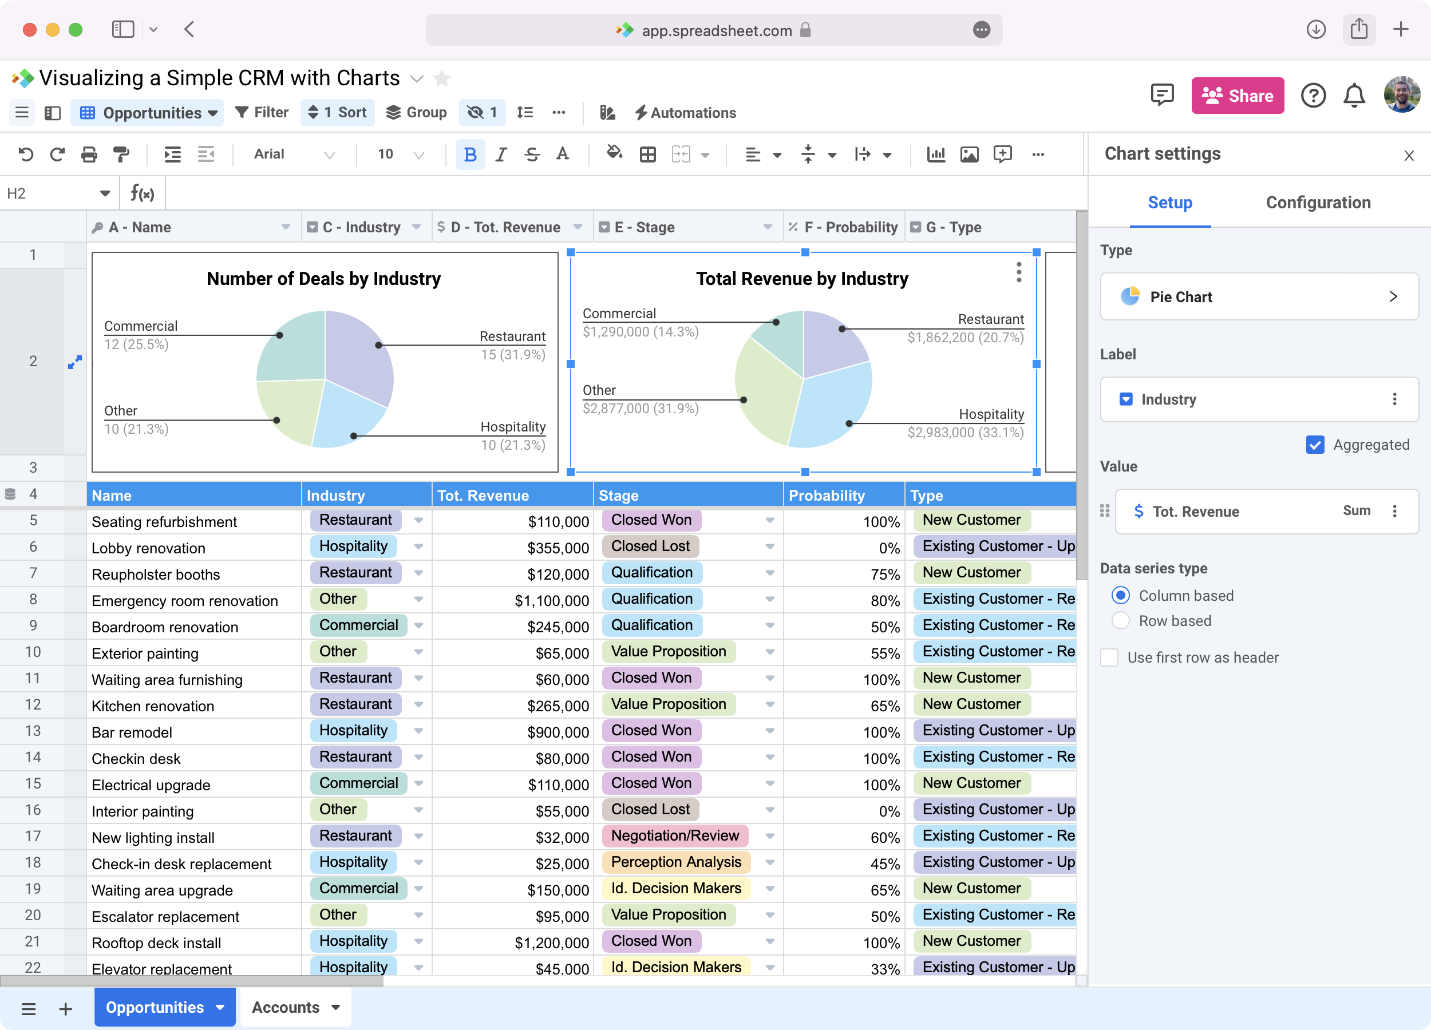This screenshot has height=1030, width=1431.
Task: Open the Opportunities view dropdown
Action: [148, 113]
